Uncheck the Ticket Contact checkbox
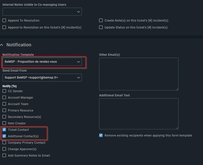 (4, 130)
